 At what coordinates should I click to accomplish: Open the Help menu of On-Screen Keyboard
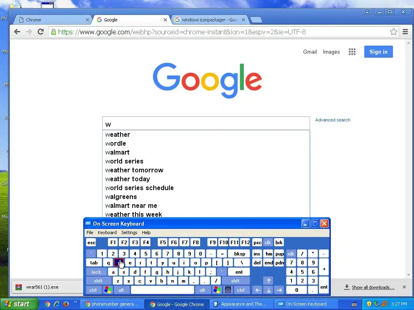coord(146,232)
